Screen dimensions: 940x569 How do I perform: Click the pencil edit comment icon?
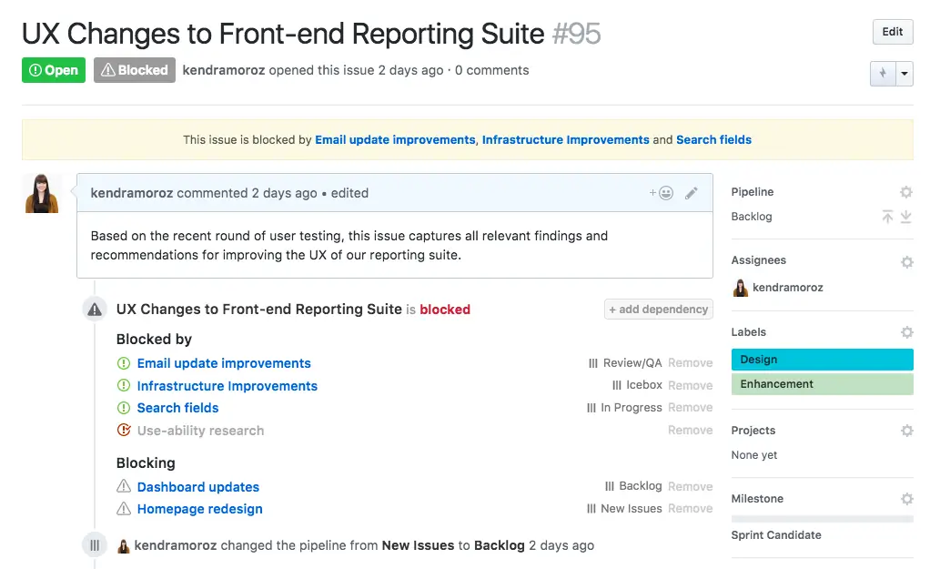pos(692,193)
